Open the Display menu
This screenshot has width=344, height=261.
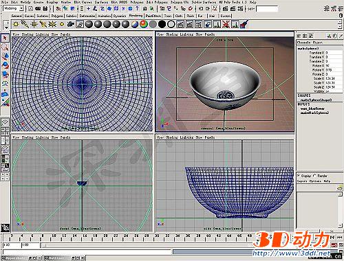[x=52, y=2]
